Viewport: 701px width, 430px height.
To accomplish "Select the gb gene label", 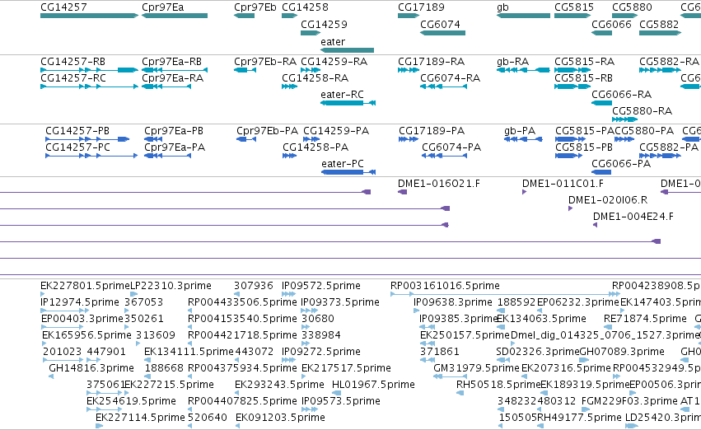I will tap(502, 7).
